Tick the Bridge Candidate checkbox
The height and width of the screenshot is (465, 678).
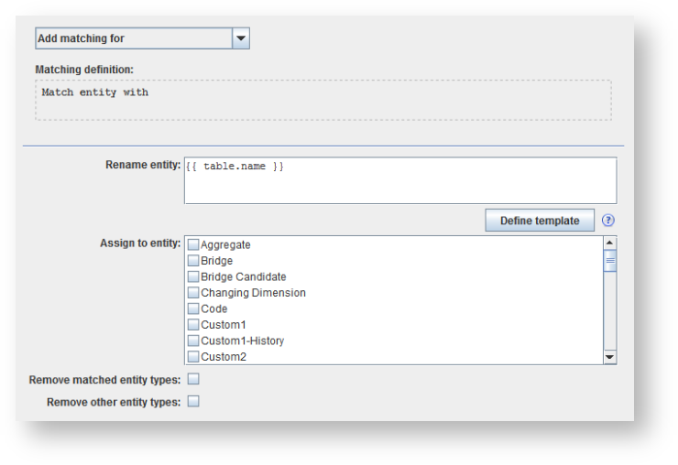193,276
